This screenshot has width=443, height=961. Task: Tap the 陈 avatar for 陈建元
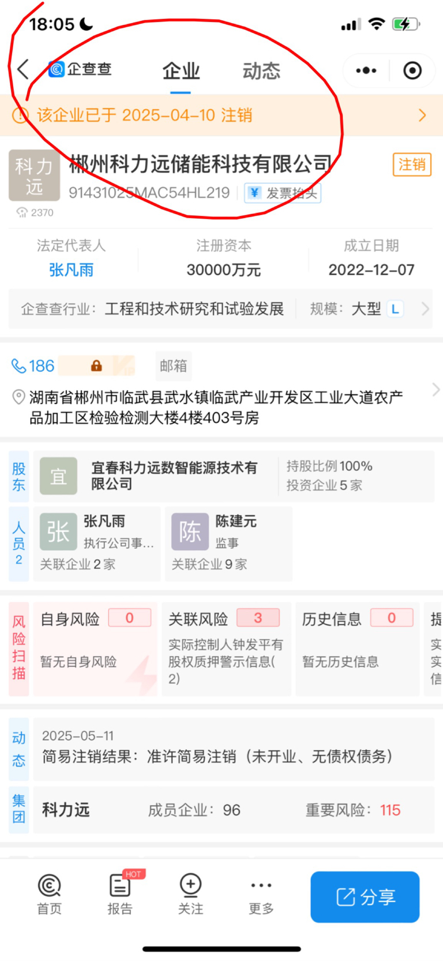[x=190, y=531]
